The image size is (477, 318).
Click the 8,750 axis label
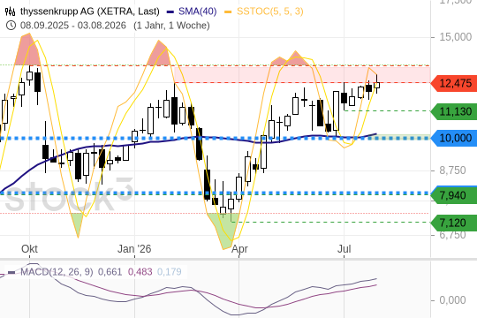coord(452,170)
